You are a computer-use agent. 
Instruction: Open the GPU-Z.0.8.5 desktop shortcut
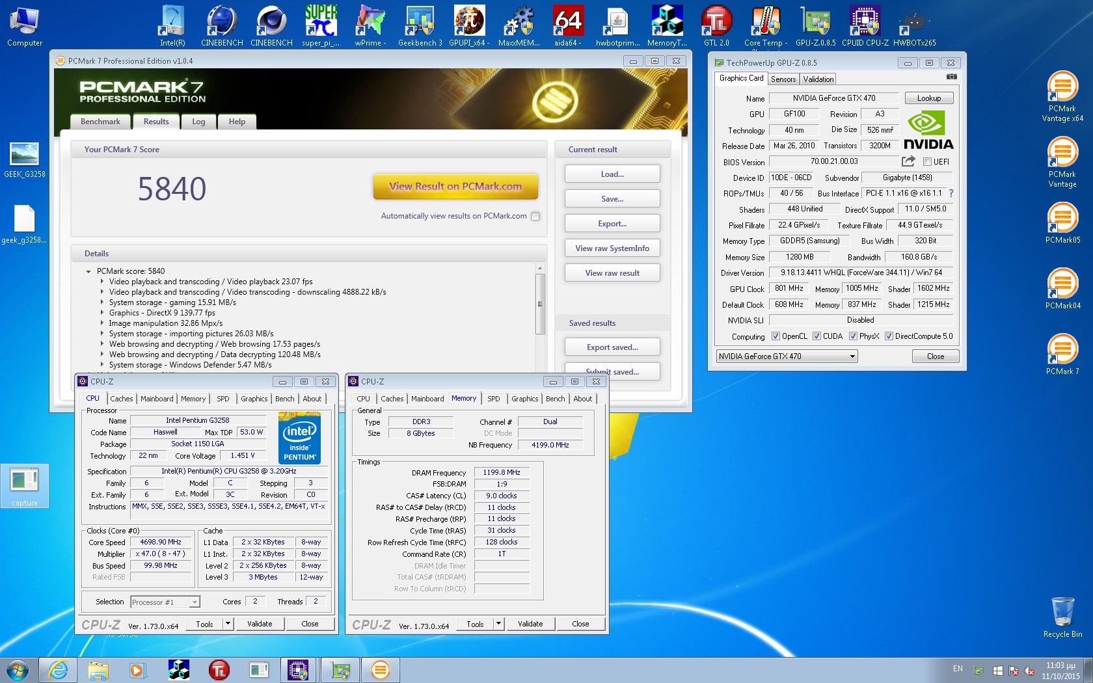tap(815, 26)
